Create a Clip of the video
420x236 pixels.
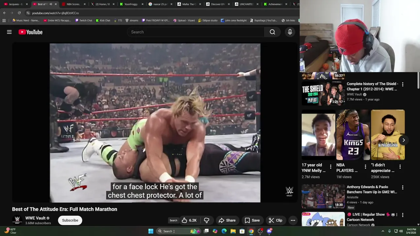[x=275, y=220]
